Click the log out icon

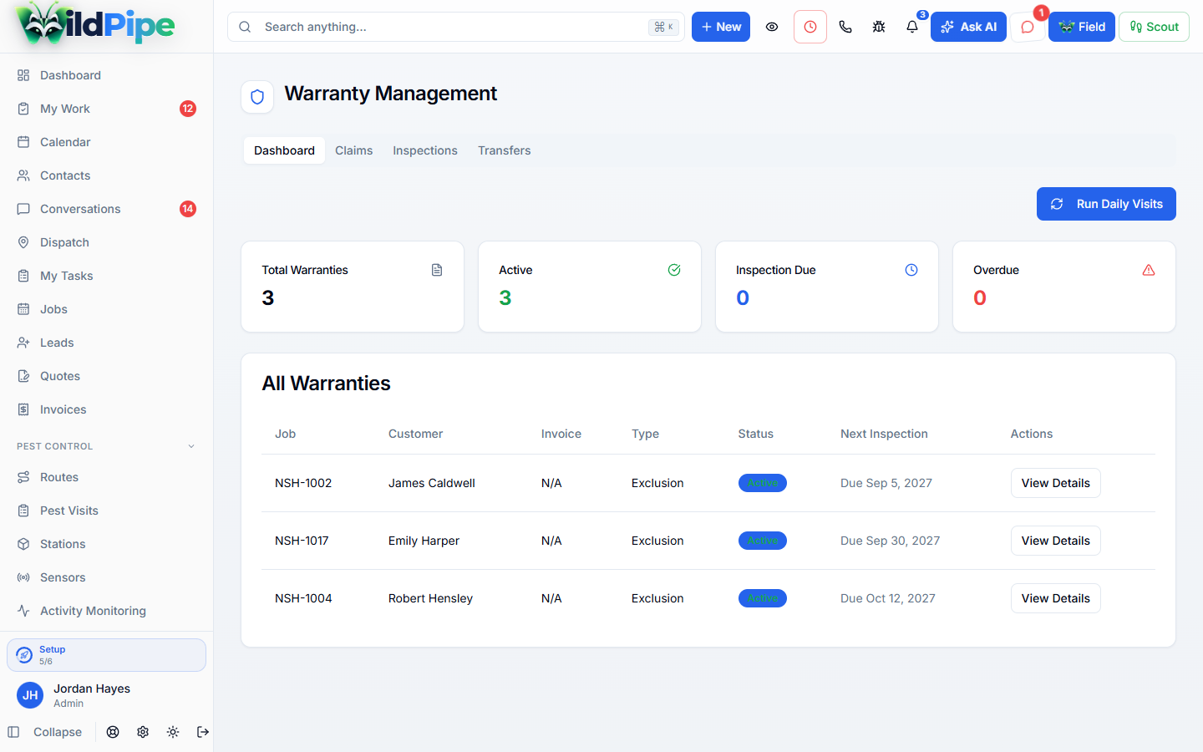[203, 732]
